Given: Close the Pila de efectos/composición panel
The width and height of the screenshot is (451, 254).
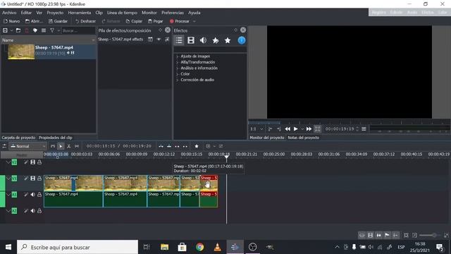Looking at the screenshot, I should pos(168,30).
